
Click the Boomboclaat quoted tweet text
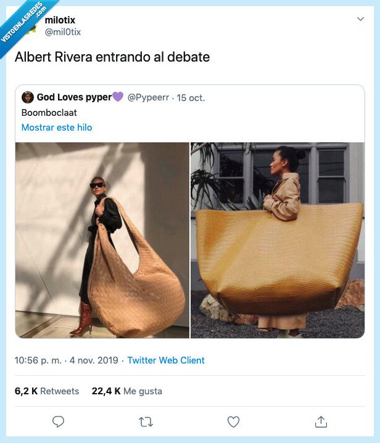49,113
